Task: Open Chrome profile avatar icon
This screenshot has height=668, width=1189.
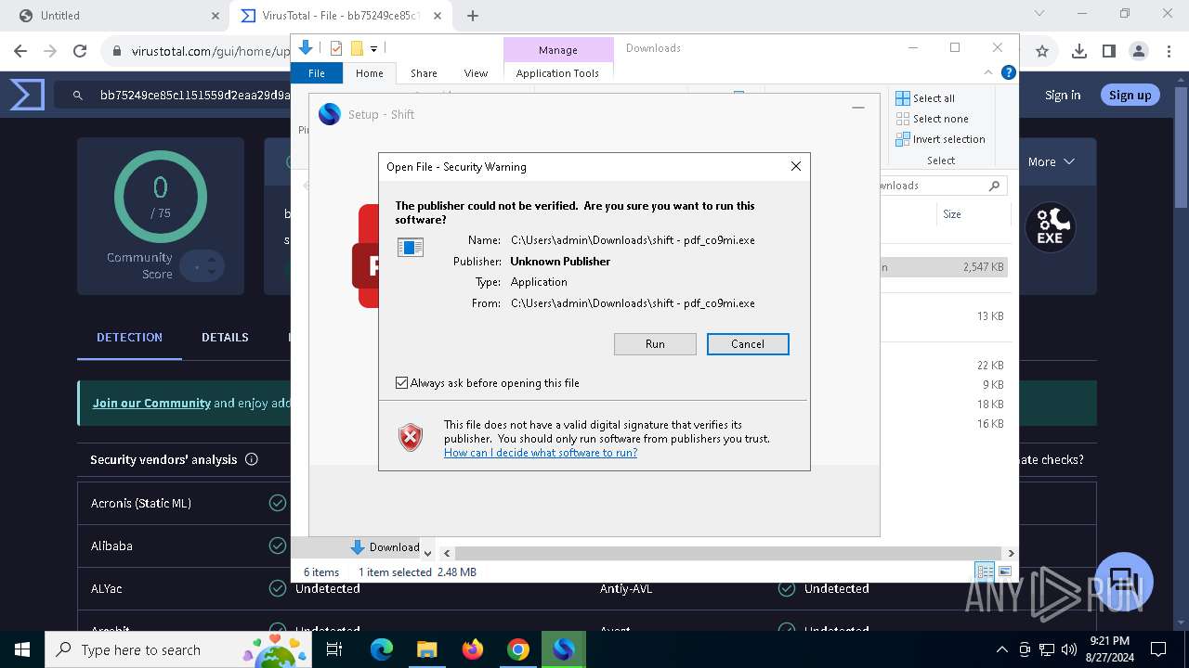Action: [1139, 51]
